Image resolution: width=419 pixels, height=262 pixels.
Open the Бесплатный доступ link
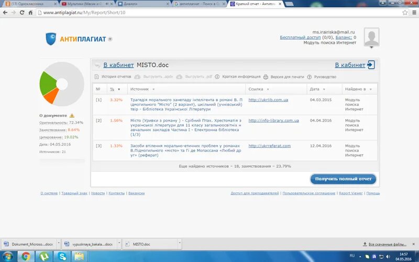point(300,37)
